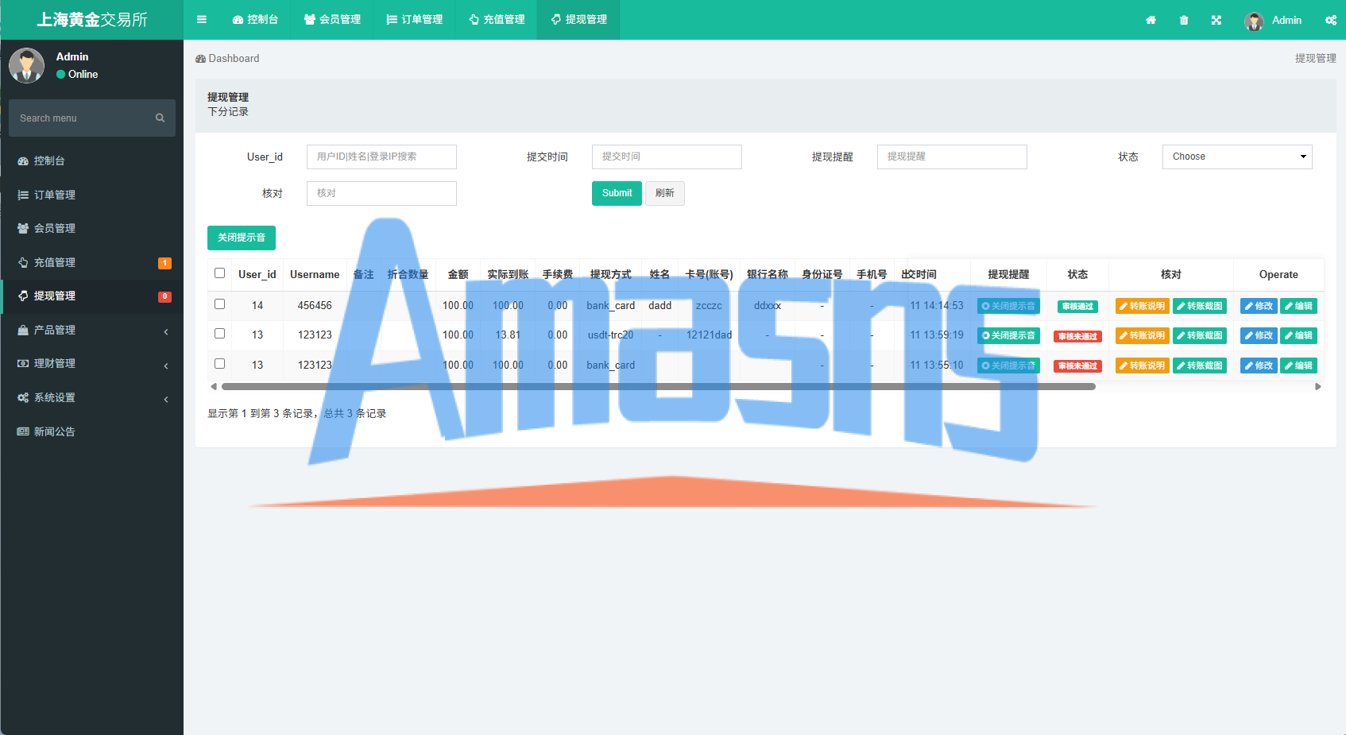Click the table's left scroll arrow
The width and height of the screenshot is (1346, 735).
213,387
